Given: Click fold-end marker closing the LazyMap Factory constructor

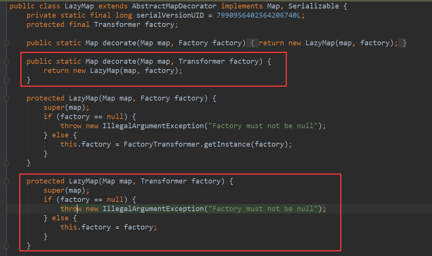Looking at the screenshot, I should coord(7,163).
